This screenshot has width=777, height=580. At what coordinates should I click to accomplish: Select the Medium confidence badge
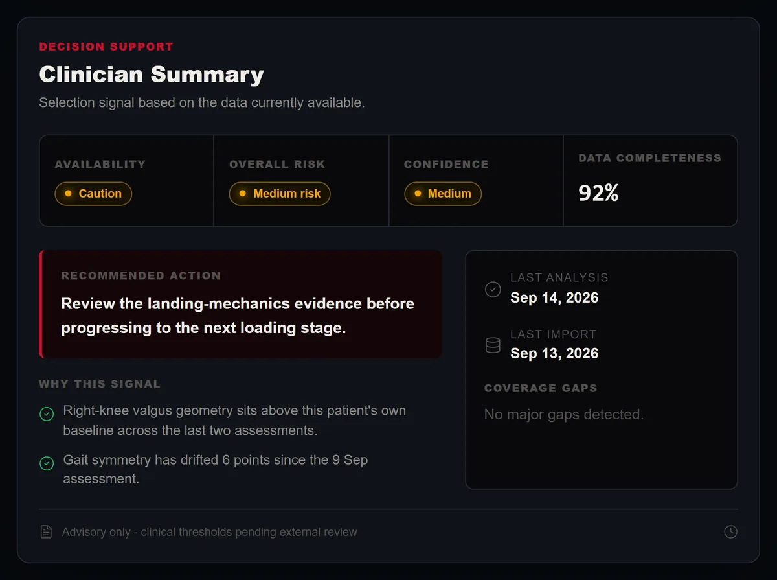[443, 194]
